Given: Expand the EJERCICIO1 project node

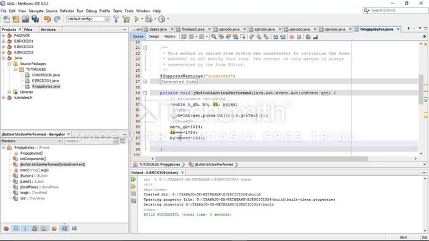Looking at the screenshot, I should coord(3,42).
